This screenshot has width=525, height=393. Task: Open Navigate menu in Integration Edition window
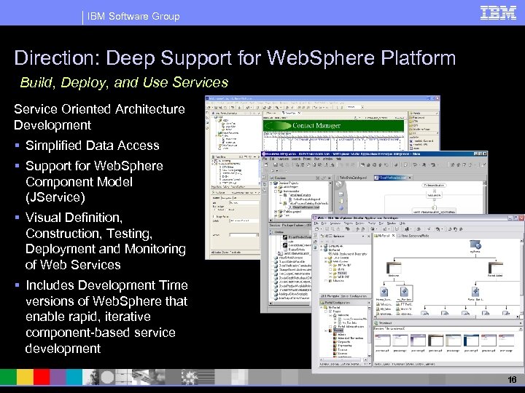[x=283, y=159]
